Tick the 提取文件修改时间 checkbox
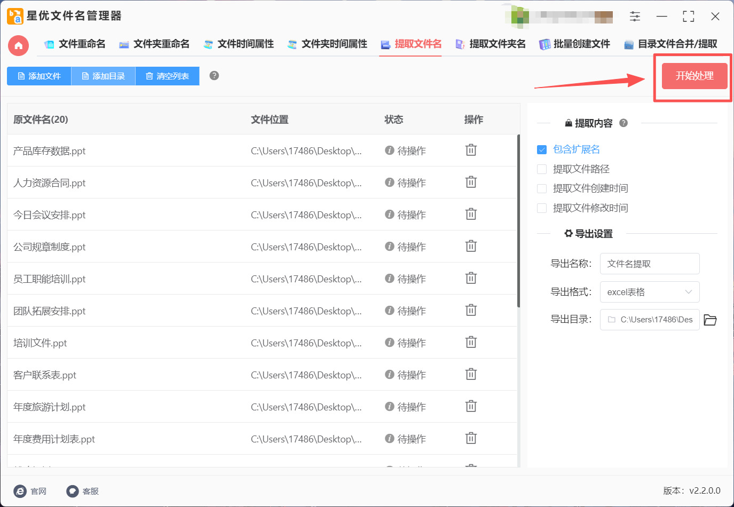Screen dimensions: 734x507 (542, 208)
